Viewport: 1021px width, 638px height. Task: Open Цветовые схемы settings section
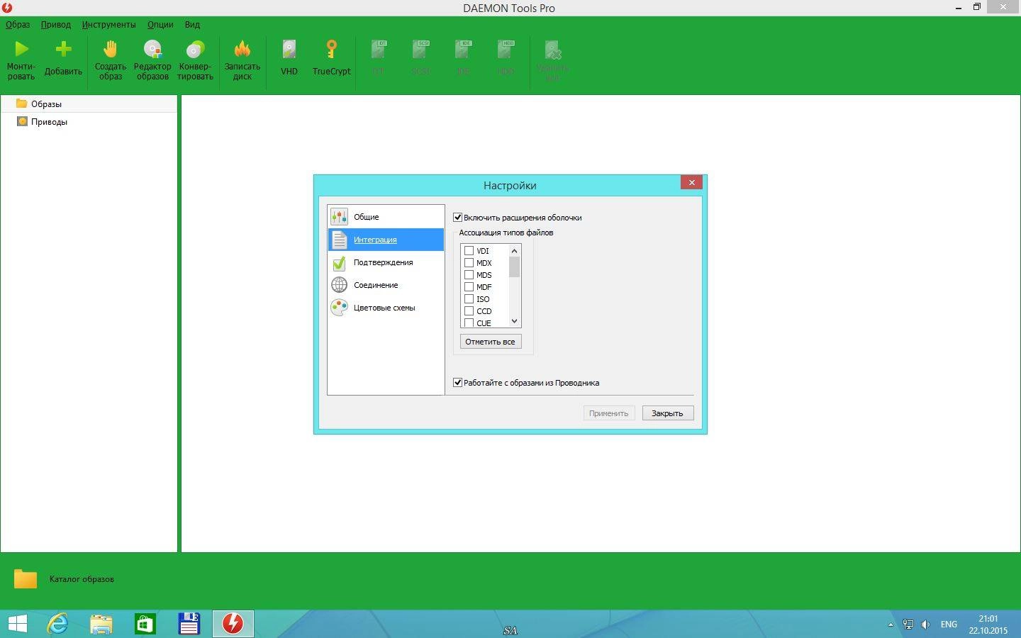tap(386, 308)
